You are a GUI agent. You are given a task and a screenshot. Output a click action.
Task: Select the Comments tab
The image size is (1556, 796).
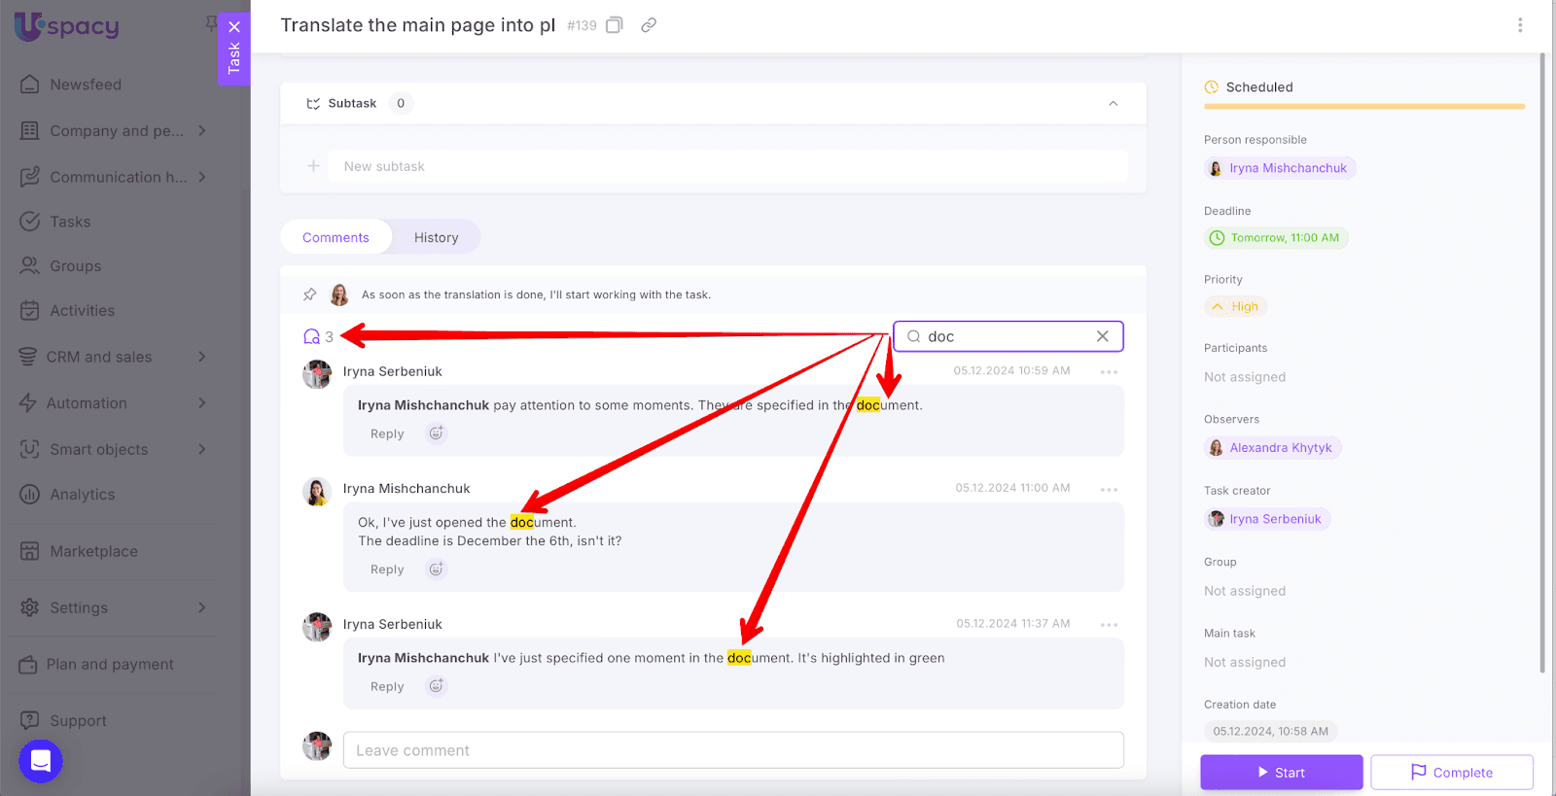336,237
